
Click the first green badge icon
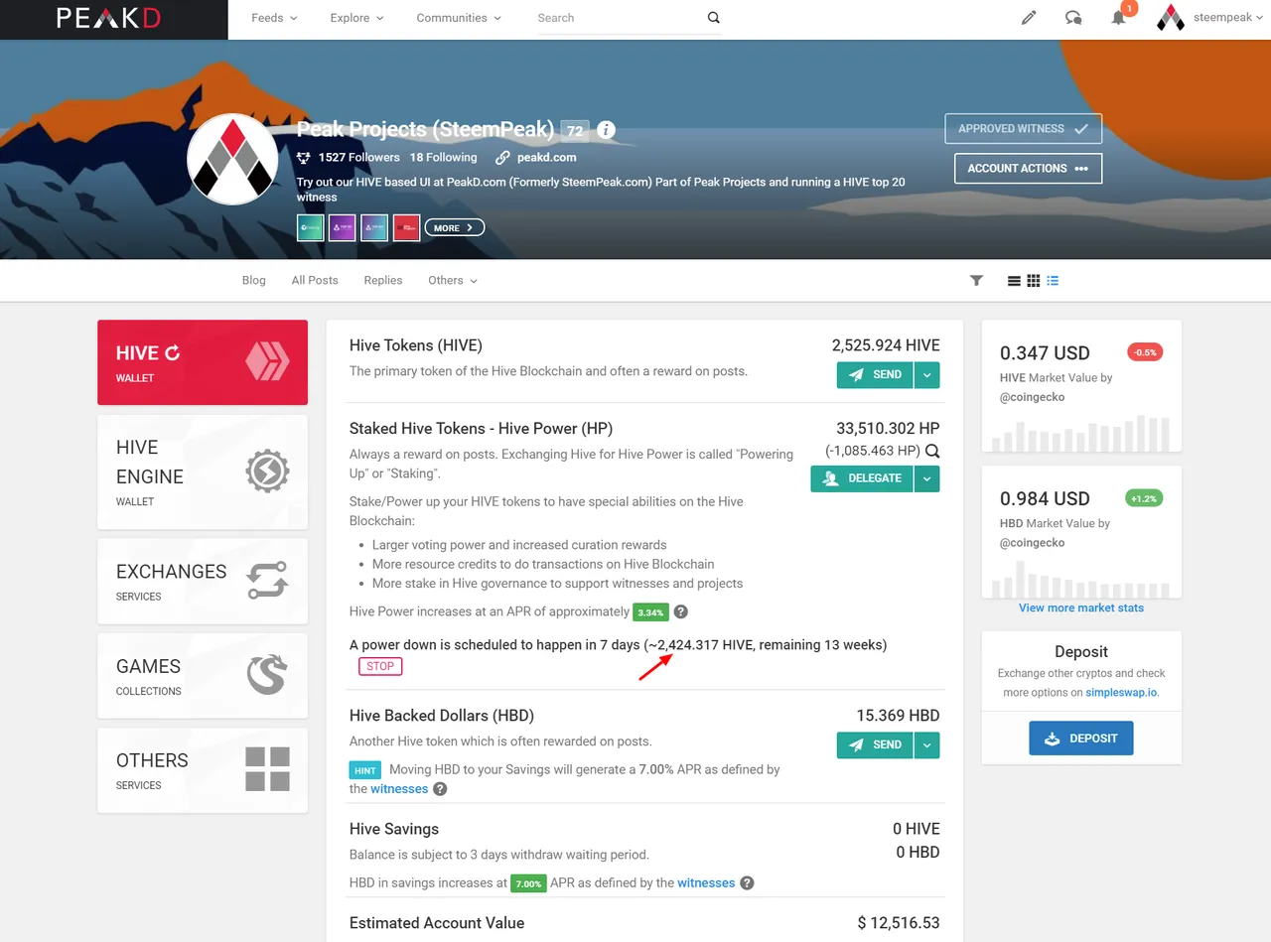coord(311,227)
